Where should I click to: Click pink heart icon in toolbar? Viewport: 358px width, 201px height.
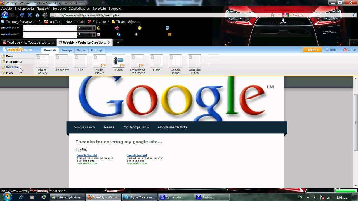117,28
